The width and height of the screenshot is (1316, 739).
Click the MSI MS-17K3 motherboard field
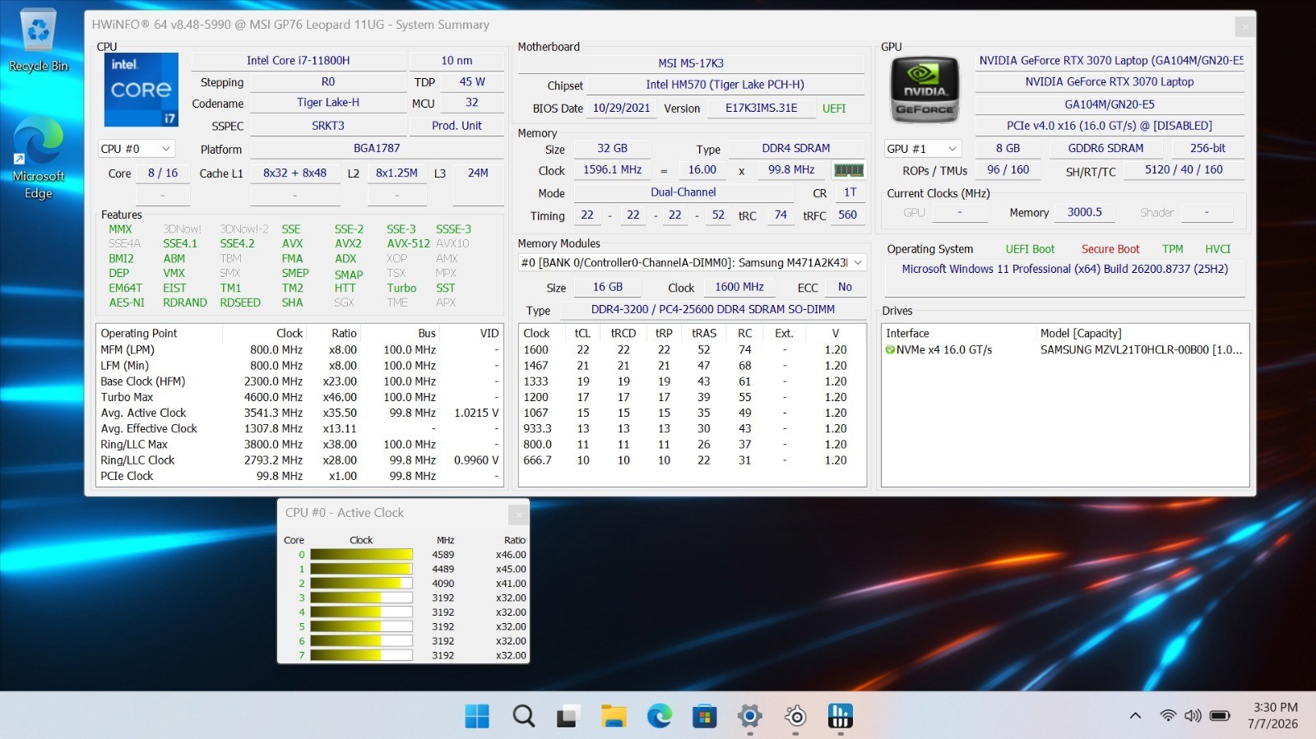click(691, 63)
